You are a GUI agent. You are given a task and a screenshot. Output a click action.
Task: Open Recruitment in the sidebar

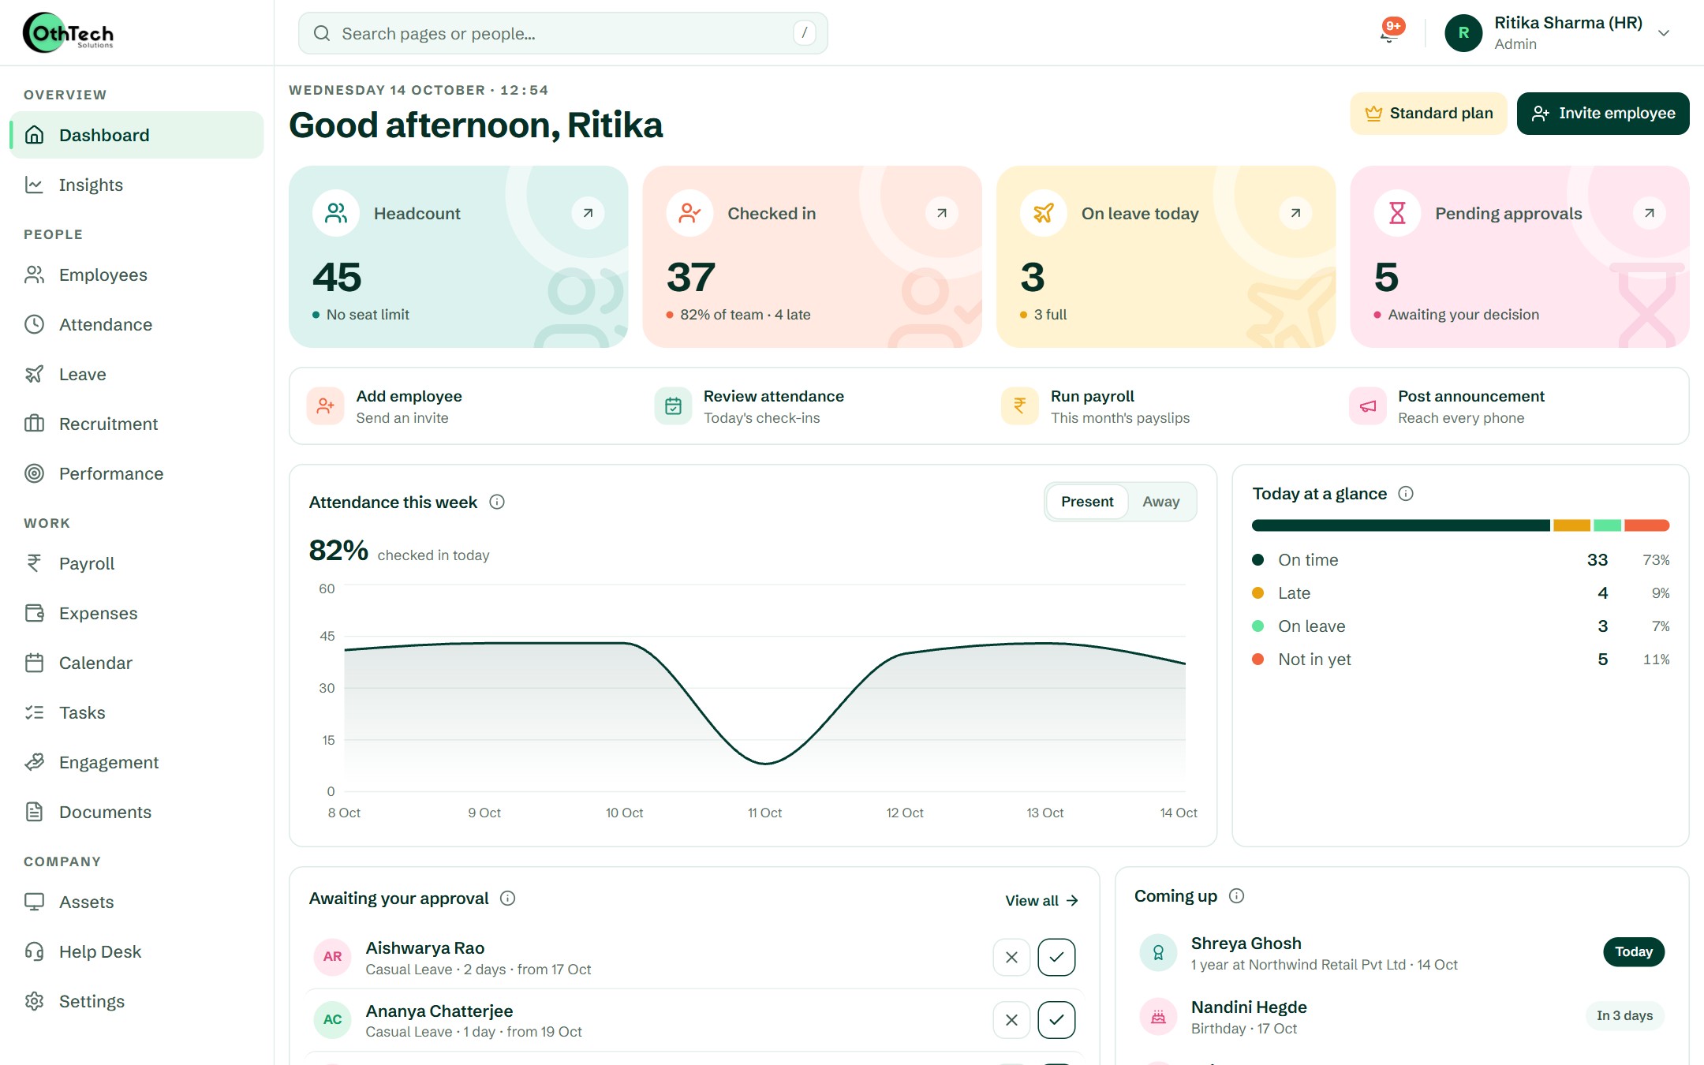(136, 424)
